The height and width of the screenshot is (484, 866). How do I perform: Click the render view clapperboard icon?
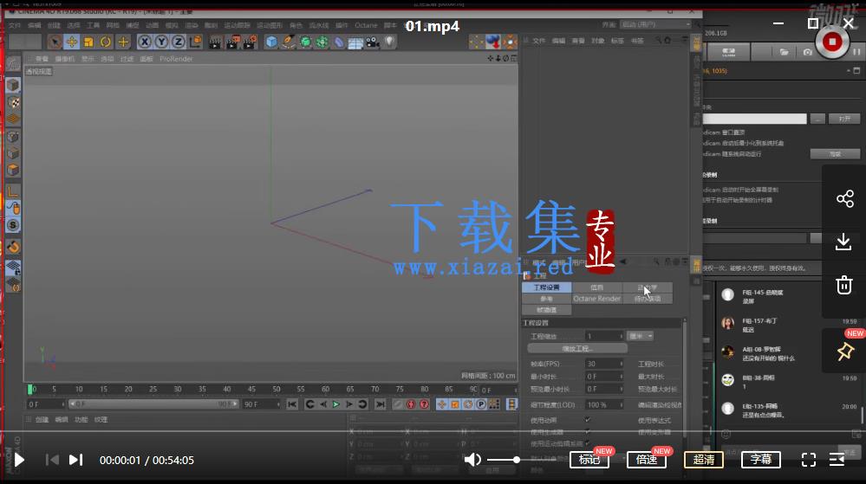click(x=215, y=42)
